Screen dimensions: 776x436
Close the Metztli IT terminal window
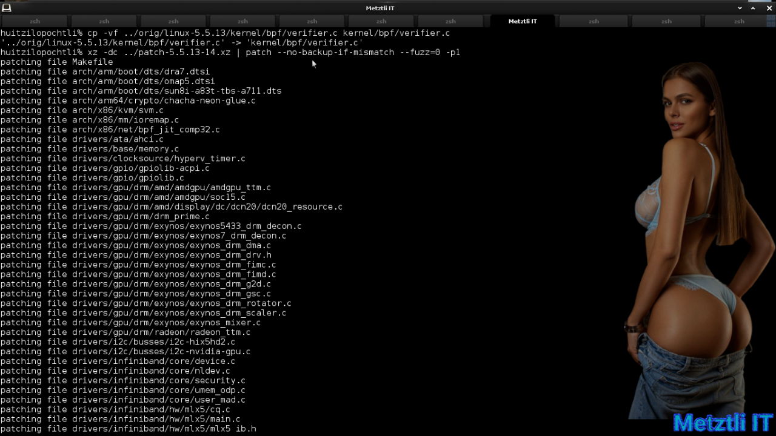click(769, 8)
